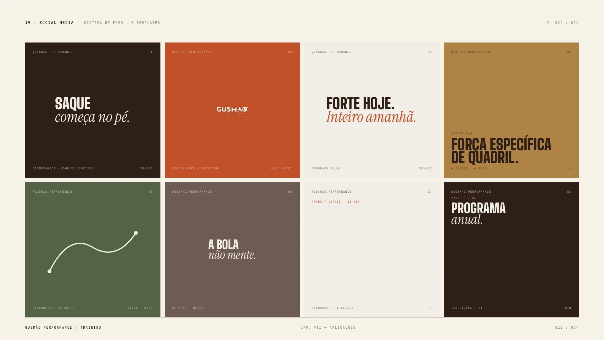Click the 'CARROSSEL · 6 SLIDES' caption
Viewport: 604px width, 340px height.
(333, 308)
